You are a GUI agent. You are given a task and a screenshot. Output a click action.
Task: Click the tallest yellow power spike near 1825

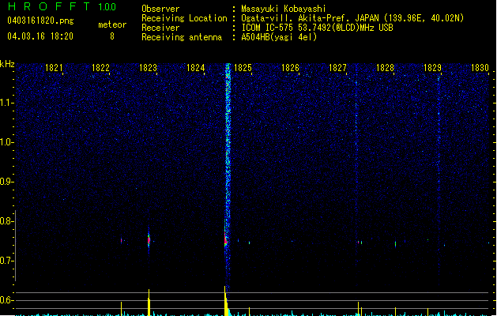(225, 301)
